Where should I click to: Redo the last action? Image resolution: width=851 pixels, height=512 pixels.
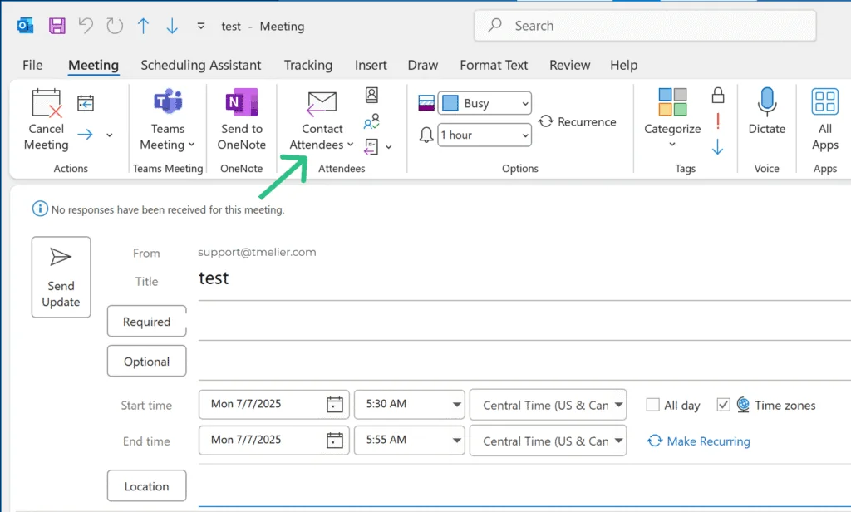tap(115, 26)
